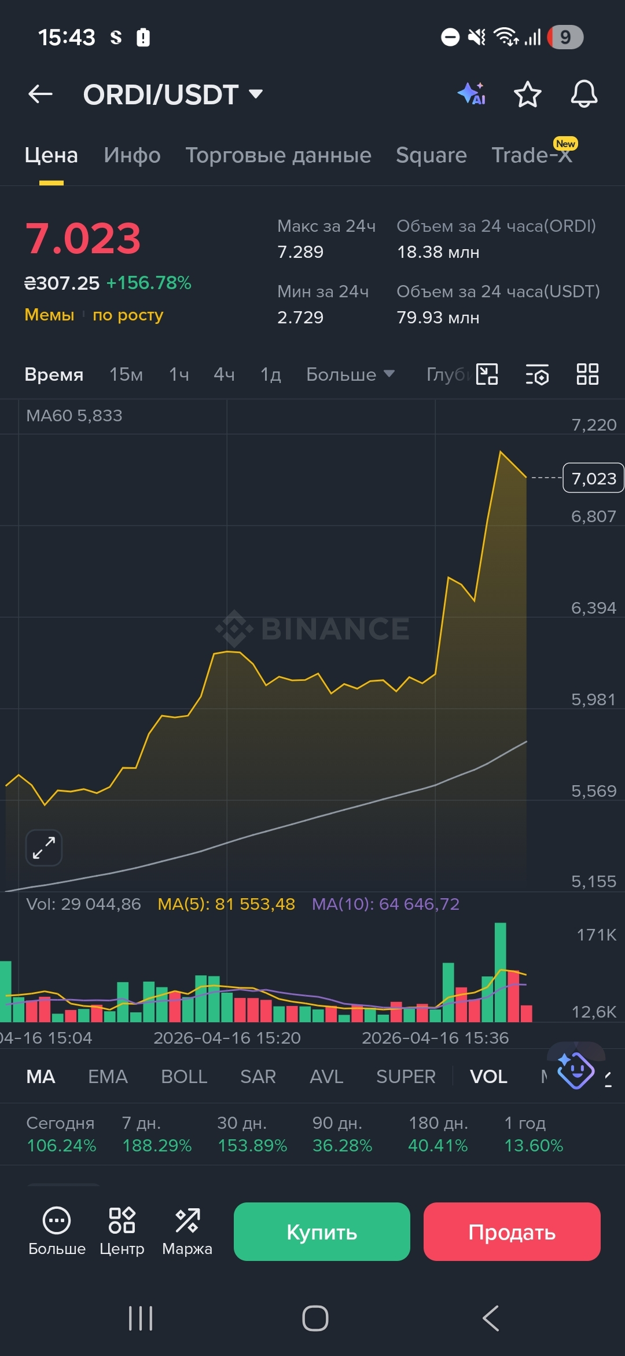The width and height of the screenshot is (625, 1356).
Task: Open the Центр icon
Action: click(122, 1231)
